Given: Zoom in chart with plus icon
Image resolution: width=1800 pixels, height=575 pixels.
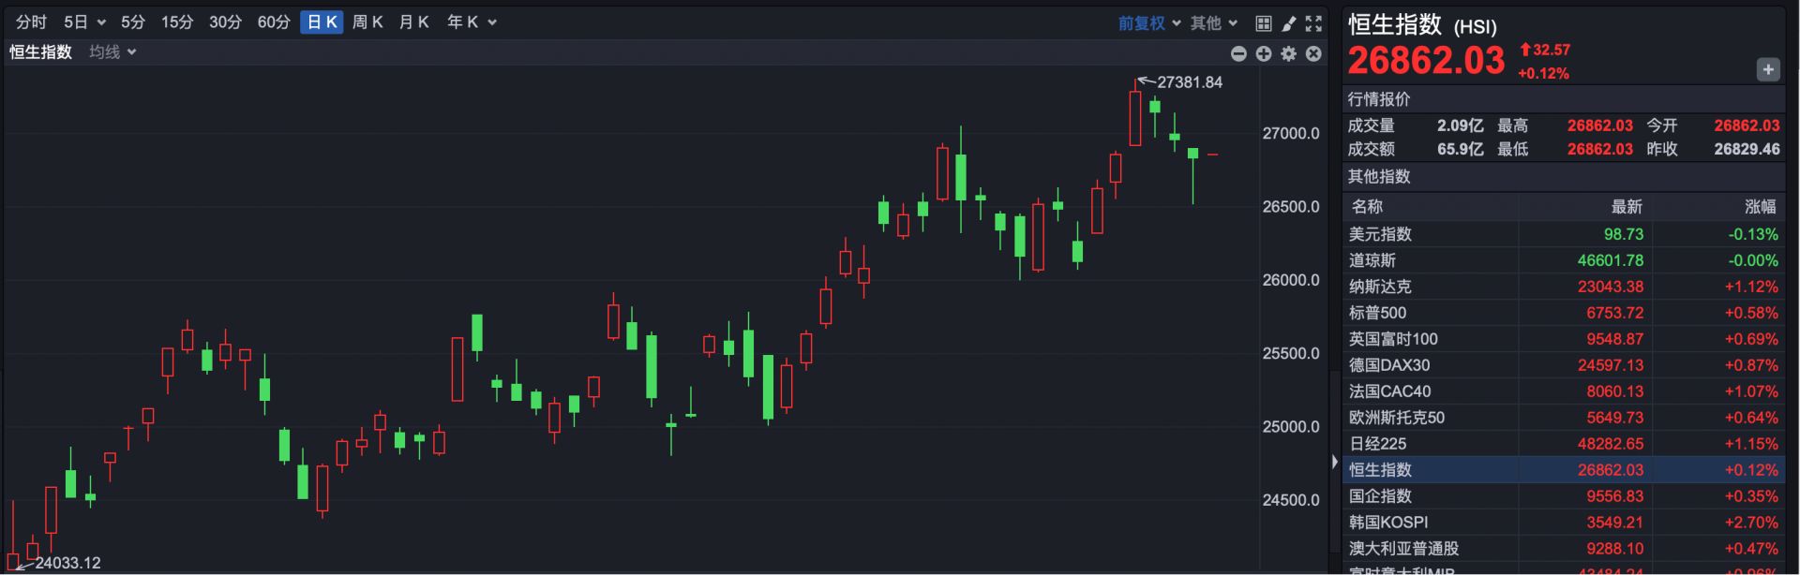Looking at the screenshot, I should 1264,54.
